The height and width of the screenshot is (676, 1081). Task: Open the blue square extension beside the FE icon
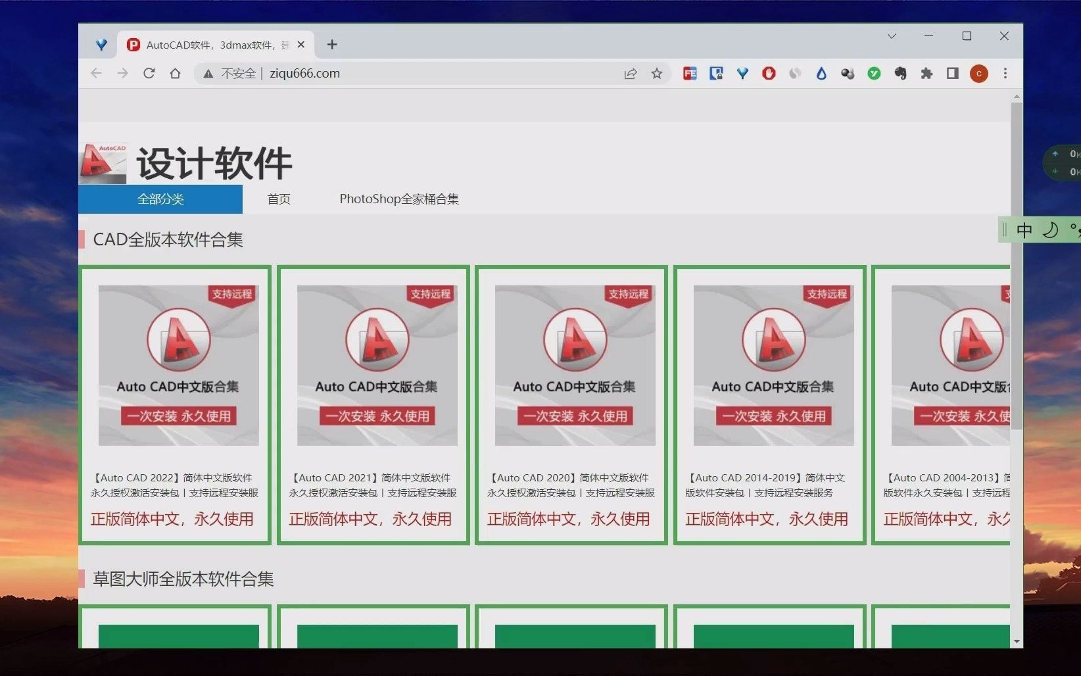pos(716,74)
